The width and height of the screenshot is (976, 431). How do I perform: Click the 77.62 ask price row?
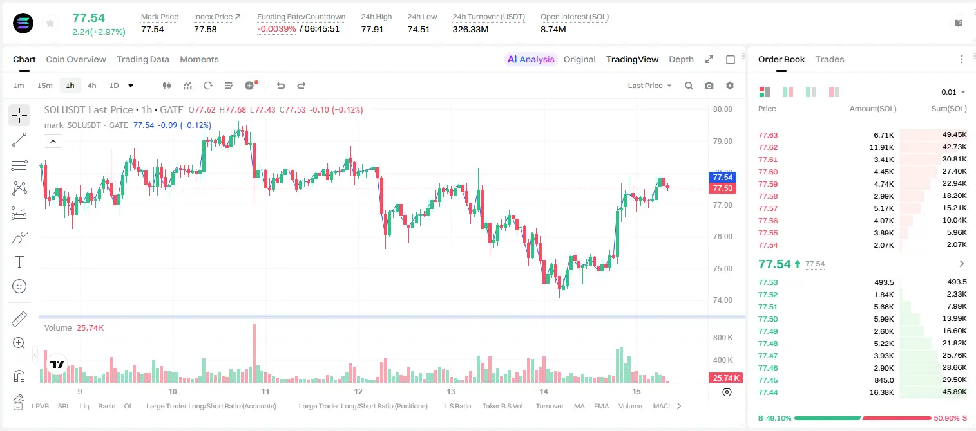coord(863,147)
